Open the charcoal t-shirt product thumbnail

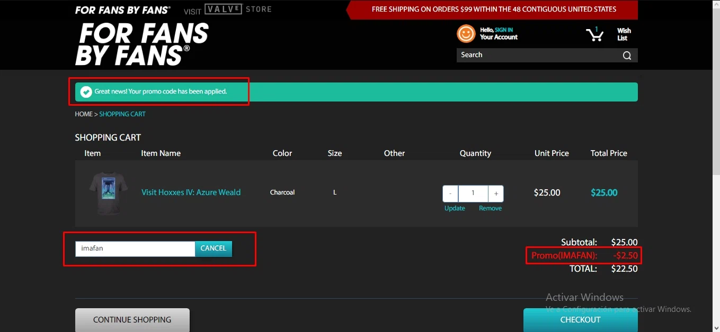click(109, 193)
